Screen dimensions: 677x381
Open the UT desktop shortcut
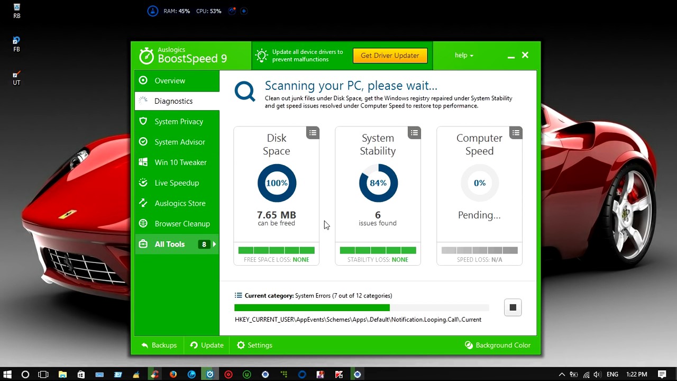coord(16,78)
